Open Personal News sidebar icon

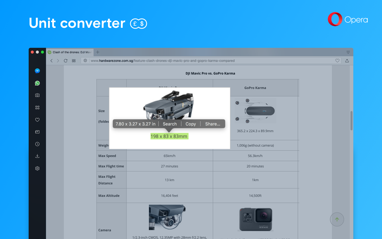[37, 132]
